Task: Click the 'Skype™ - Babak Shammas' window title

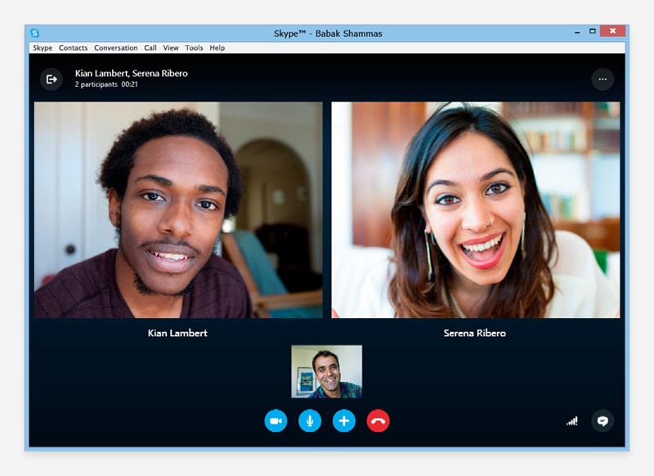Action: (x=328, y=34)
